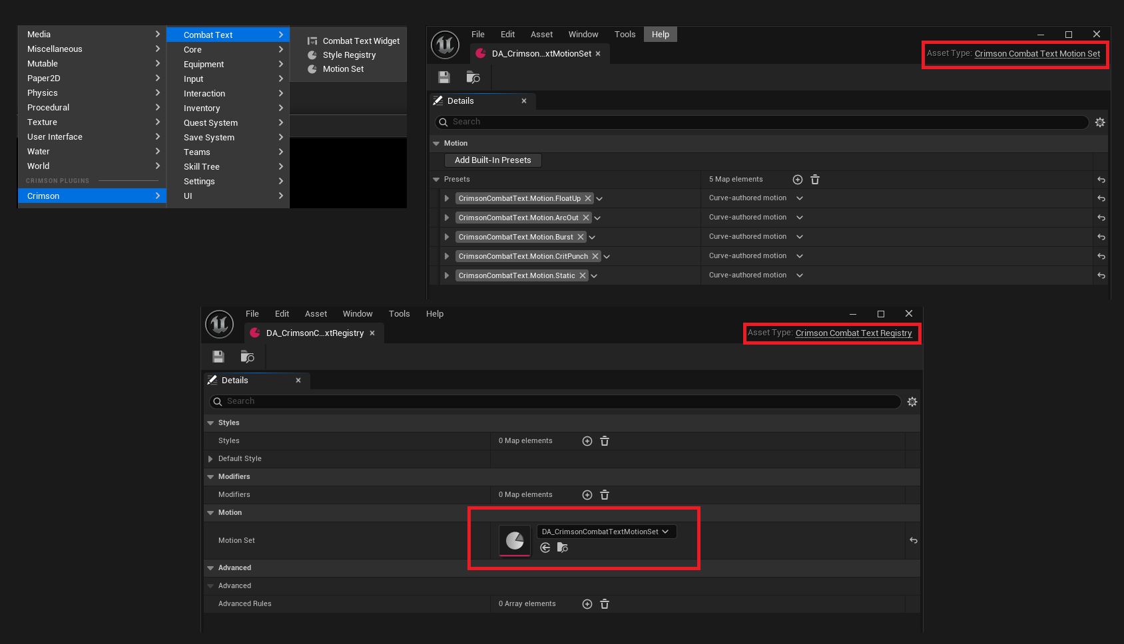Remove the Static gameplay tag

(x=583, y=275)
